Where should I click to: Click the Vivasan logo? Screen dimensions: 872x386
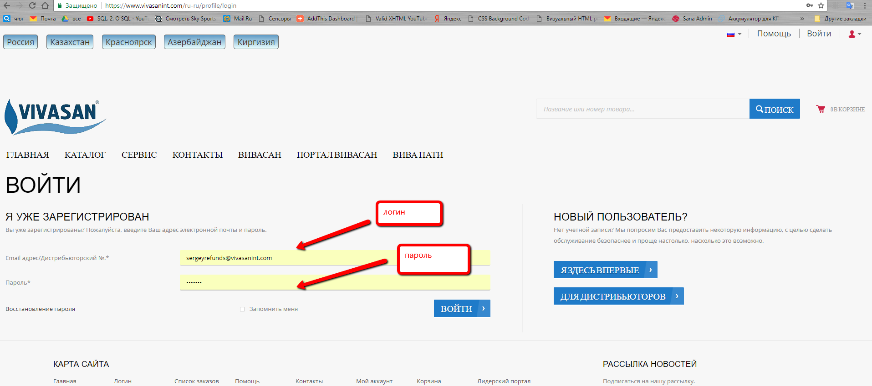(x=55, y=117)
